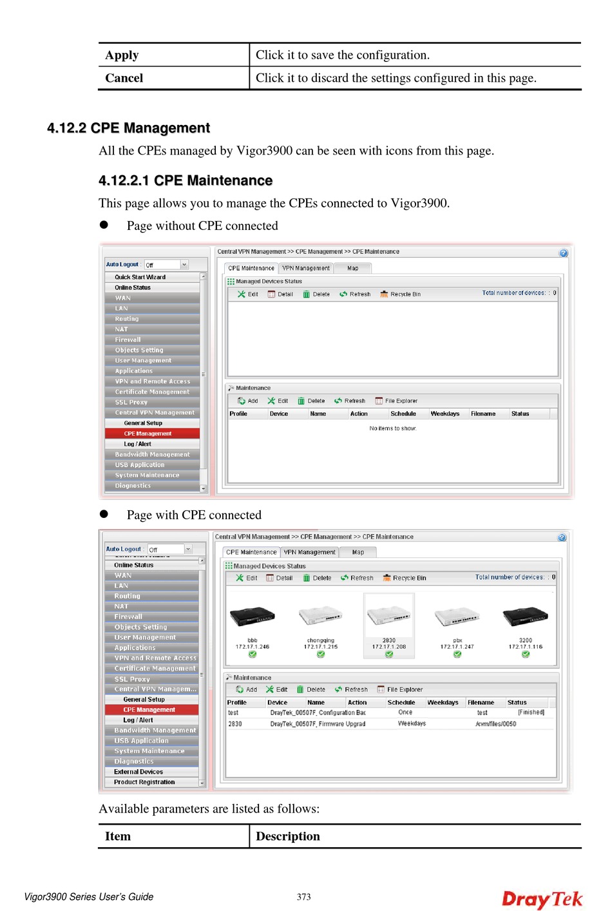Open File Explorer in the no-CPE screenshot
The image size is (612, 911).
click(397, 401)
